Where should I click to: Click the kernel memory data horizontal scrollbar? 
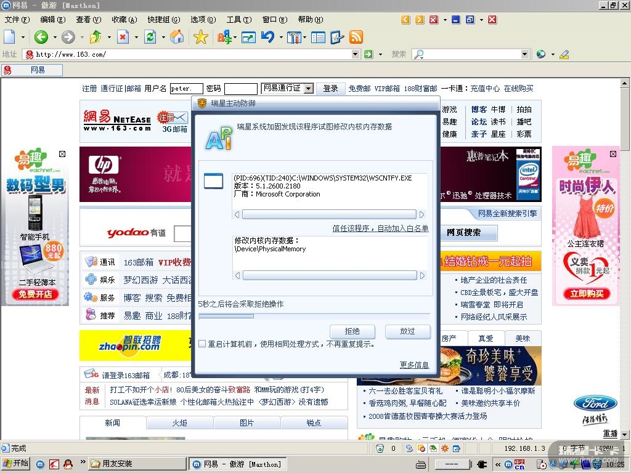coord(329,275)
